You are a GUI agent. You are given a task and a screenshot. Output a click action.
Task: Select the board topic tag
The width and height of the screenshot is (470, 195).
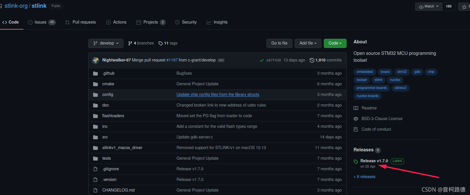tap(385, 72)
